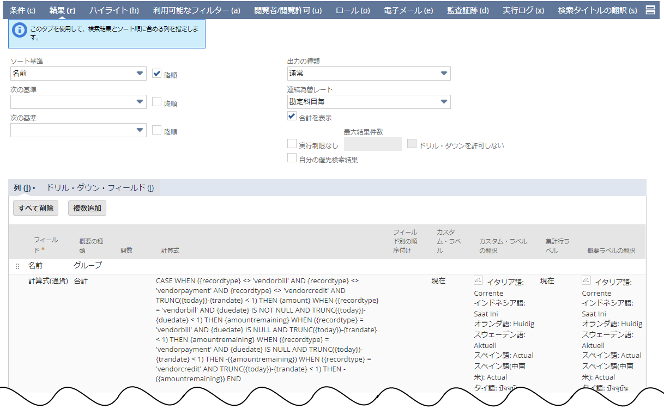Viewport: 664px width, 415px height.
Task: Click グループ summary type cell
Action: 88,266
